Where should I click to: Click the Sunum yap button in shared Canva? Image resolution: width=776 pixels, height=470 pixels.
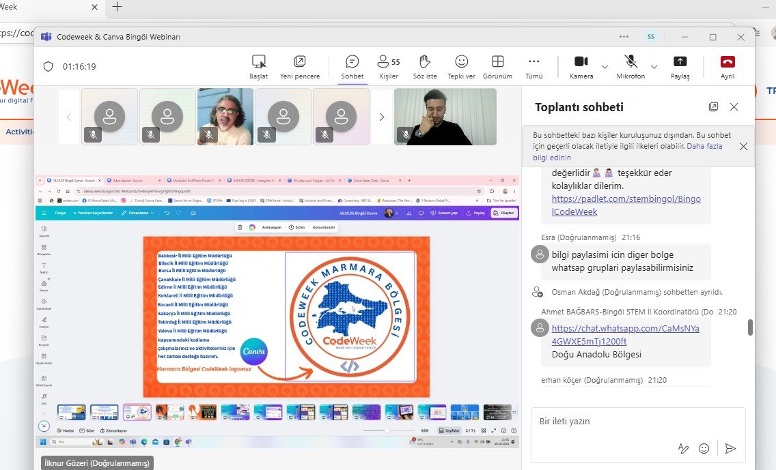pyautogui.click(x=444, y=213)
